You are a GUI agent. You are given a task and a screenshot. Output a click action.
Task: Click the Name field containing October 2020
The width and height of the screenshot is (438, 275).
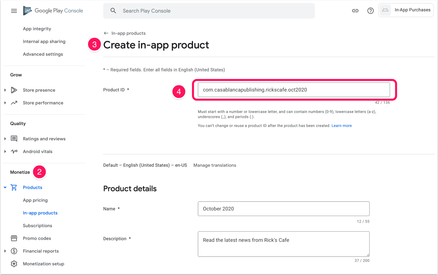[x=284, y=209]
